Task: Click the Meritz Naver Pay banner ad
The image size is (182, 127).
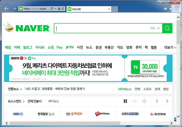Action: coord(88,68)
